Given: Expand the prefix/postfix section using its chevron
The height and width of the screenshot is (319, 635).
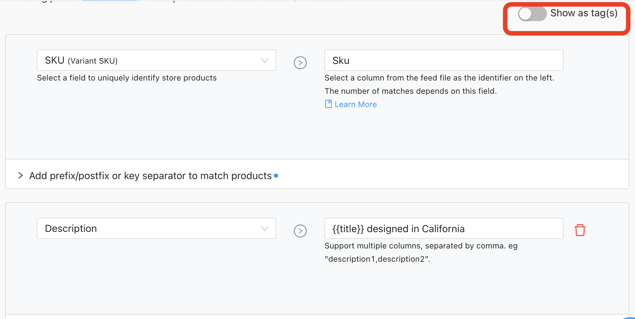Looking at the screenshot, I should (21, 175).
